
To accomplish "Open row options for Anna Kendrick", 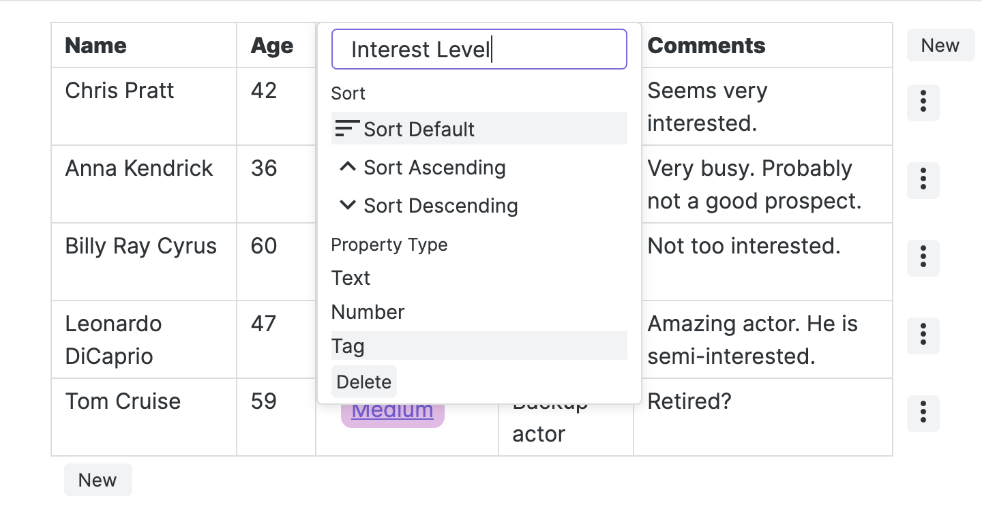I will point(923,181).
